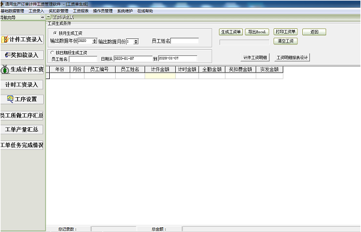Click the 工序设置 magnifier icon
The height and width of the screenshot is (232, 361).
click(x=10, y=99)
